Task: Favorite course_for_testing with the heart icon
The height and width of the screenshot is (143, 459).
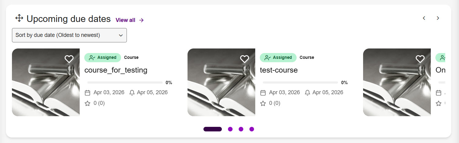Action: (x=69, y=59)
